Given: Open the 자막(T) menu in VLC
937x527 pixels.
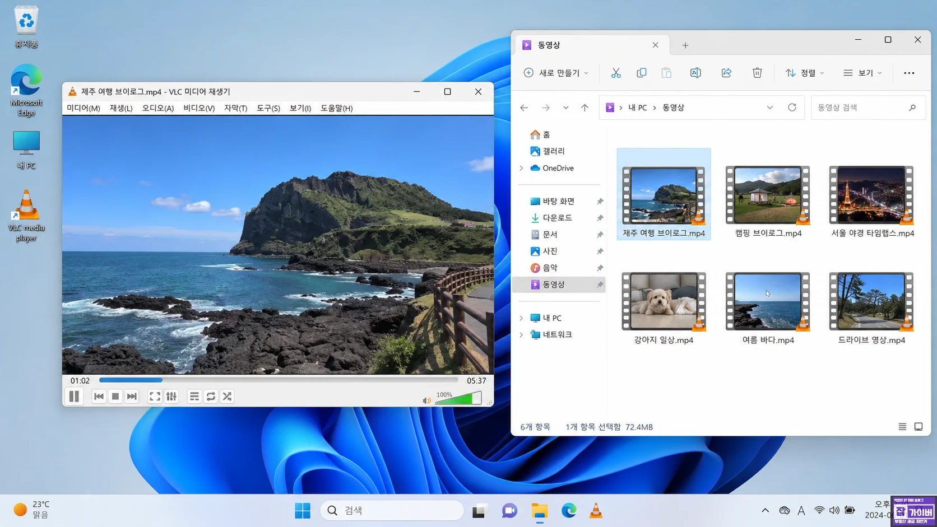Looking at the screenshot, I should pyautogui.click(x=236, y=108).
